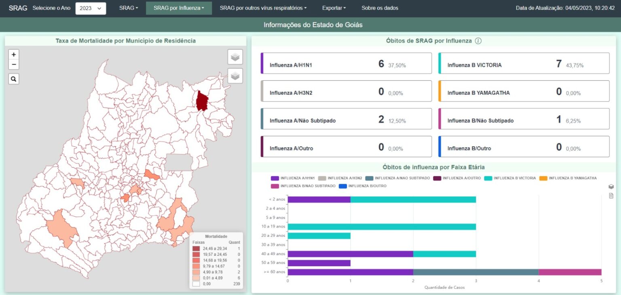Click the '12,50%' percentage value

pos(397,121)
